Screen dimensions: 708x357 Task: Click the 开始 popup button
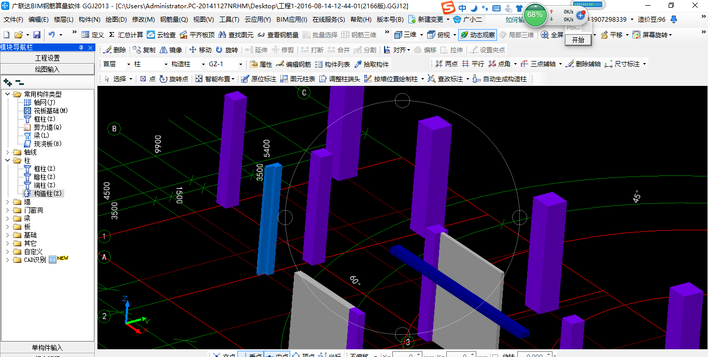tap(578, 40)
